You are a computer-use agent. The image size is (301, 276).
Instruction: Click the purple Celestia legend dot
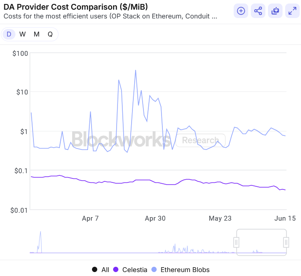117,269
